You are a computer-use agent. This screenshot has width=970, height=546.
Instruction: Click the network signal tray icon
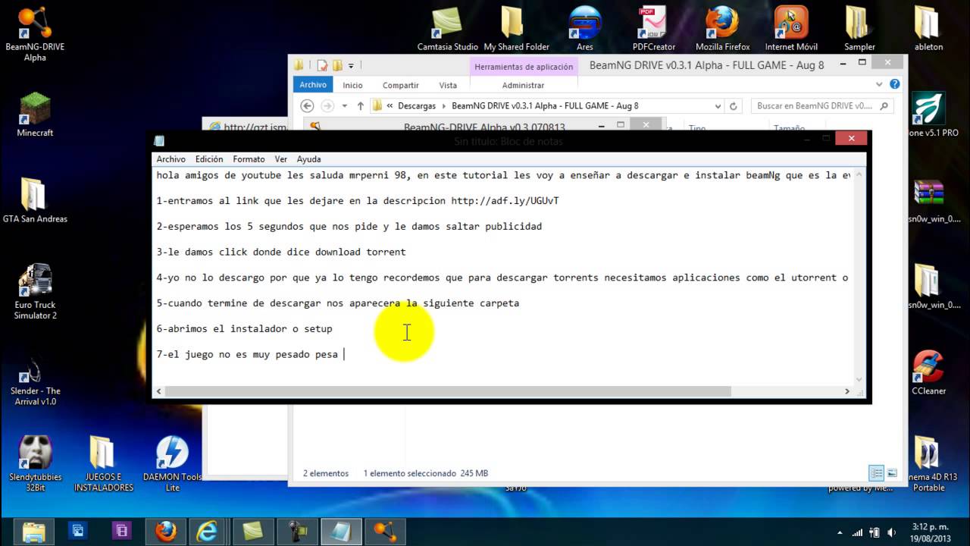click(857, 532)
